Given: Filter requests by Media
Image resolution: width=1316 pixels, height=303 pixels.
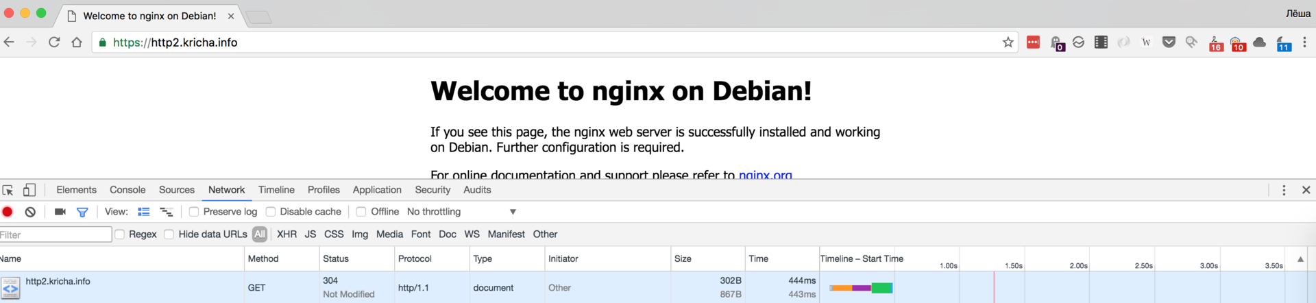Looking at the screenshot, I should point(389,234).
